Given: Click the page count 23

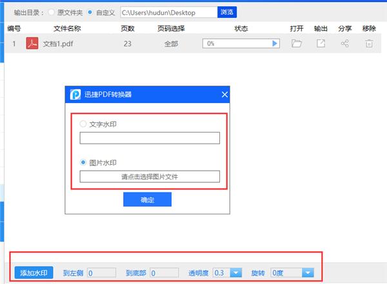Looking at the screenshot, I should point(127,44).
